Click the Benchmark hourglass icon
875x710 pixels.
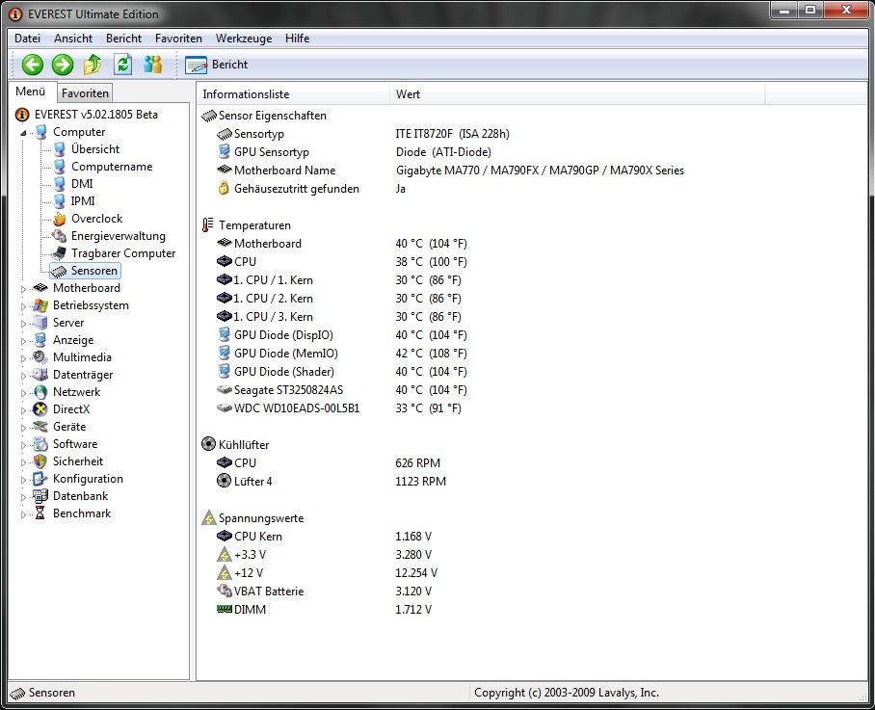[40, 513]
